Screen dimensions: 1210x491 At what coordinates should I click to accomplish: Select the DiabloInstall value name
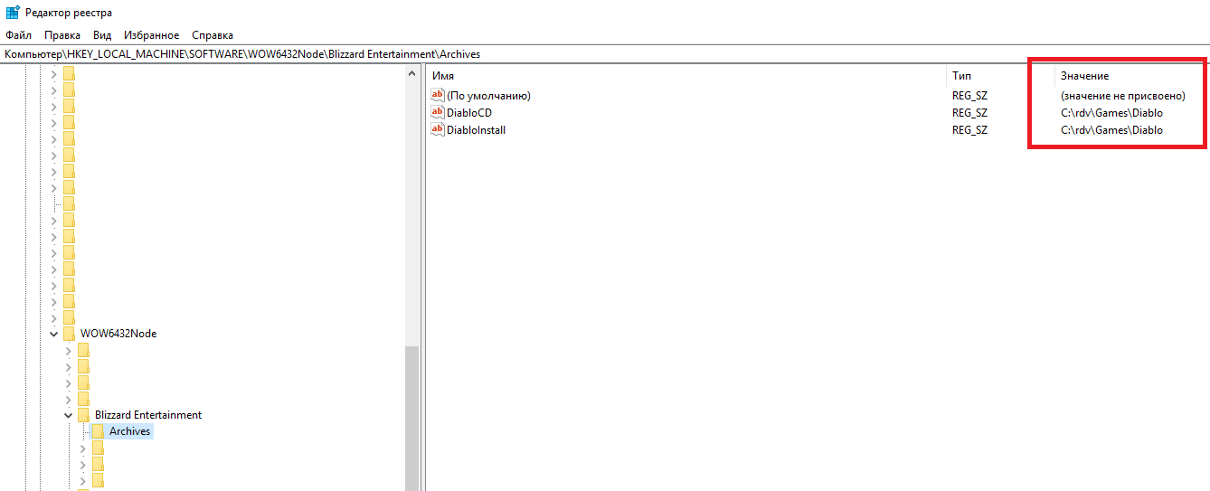tap(476, 130)
